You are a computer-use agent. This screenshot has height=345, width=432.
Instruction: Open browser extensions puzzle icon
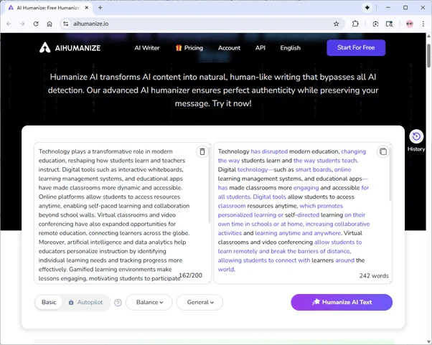[x=355, y=24]
